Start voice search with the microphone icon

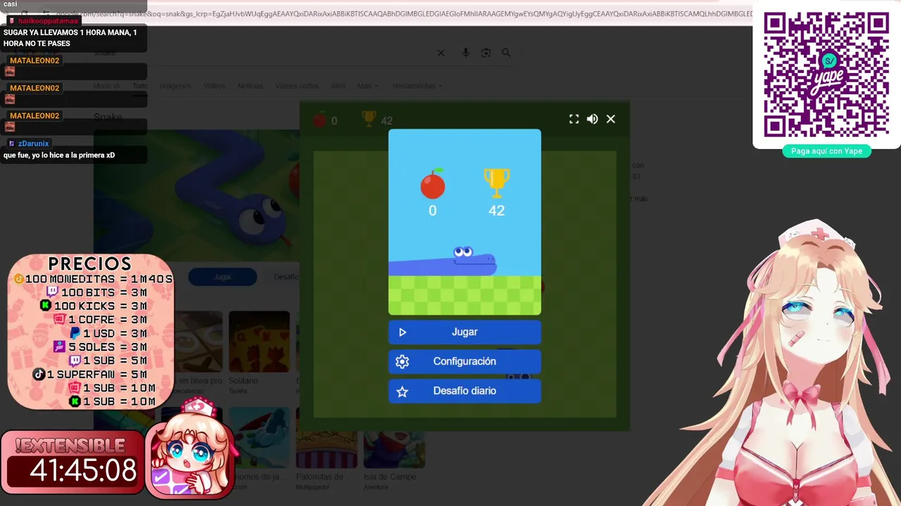(465, 53)
